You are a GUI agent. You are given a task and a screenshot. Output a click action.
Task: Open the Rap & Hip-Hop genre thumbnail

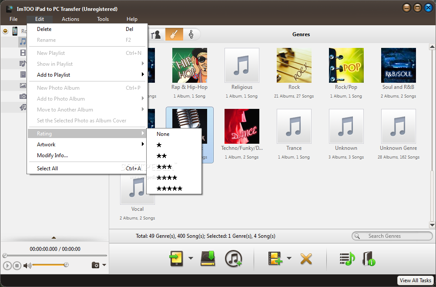(x=190, y=65)
